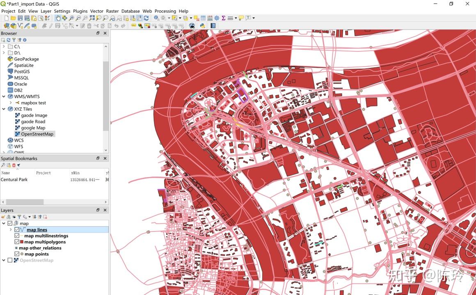Select the Pan Map hand tool

pyautogui.click(x=58, y=18)
